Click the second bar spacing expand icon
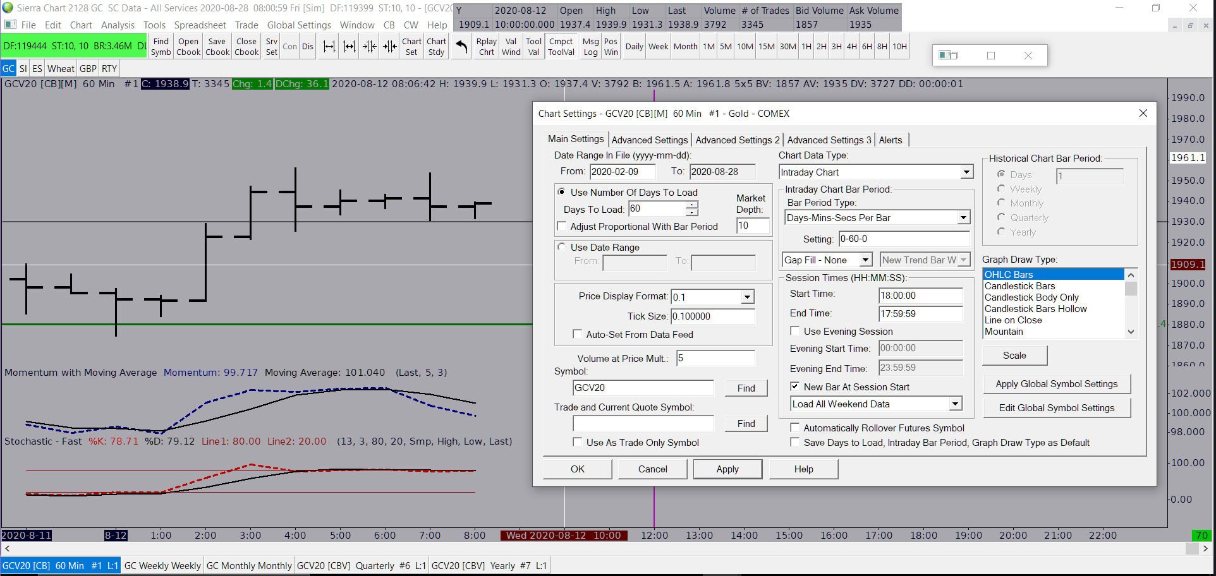The image size is (1216, 576). point(349,47)
